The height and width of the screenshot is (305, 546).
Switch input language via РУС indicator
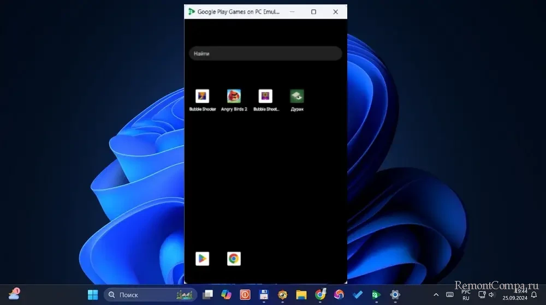pos(466,295)
